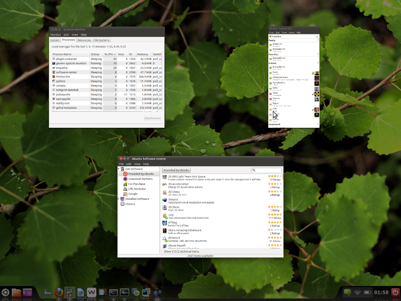
Task: Select Google source in the sidebar
Action: (138, 194)
